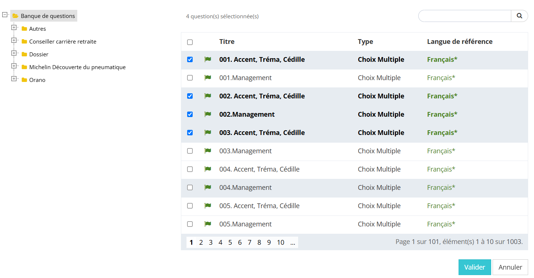Click the Orano folder icon
This screenshot has width=534, height=278.
click(x=25, y=80)
